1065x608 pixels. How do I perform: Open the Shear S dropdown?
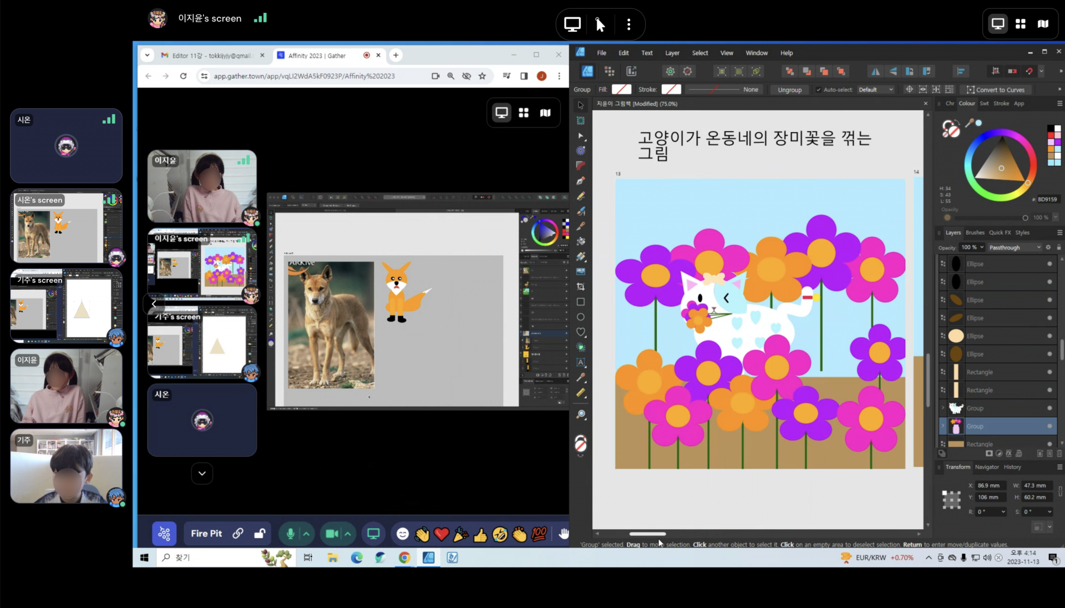tap(1049, 512)
